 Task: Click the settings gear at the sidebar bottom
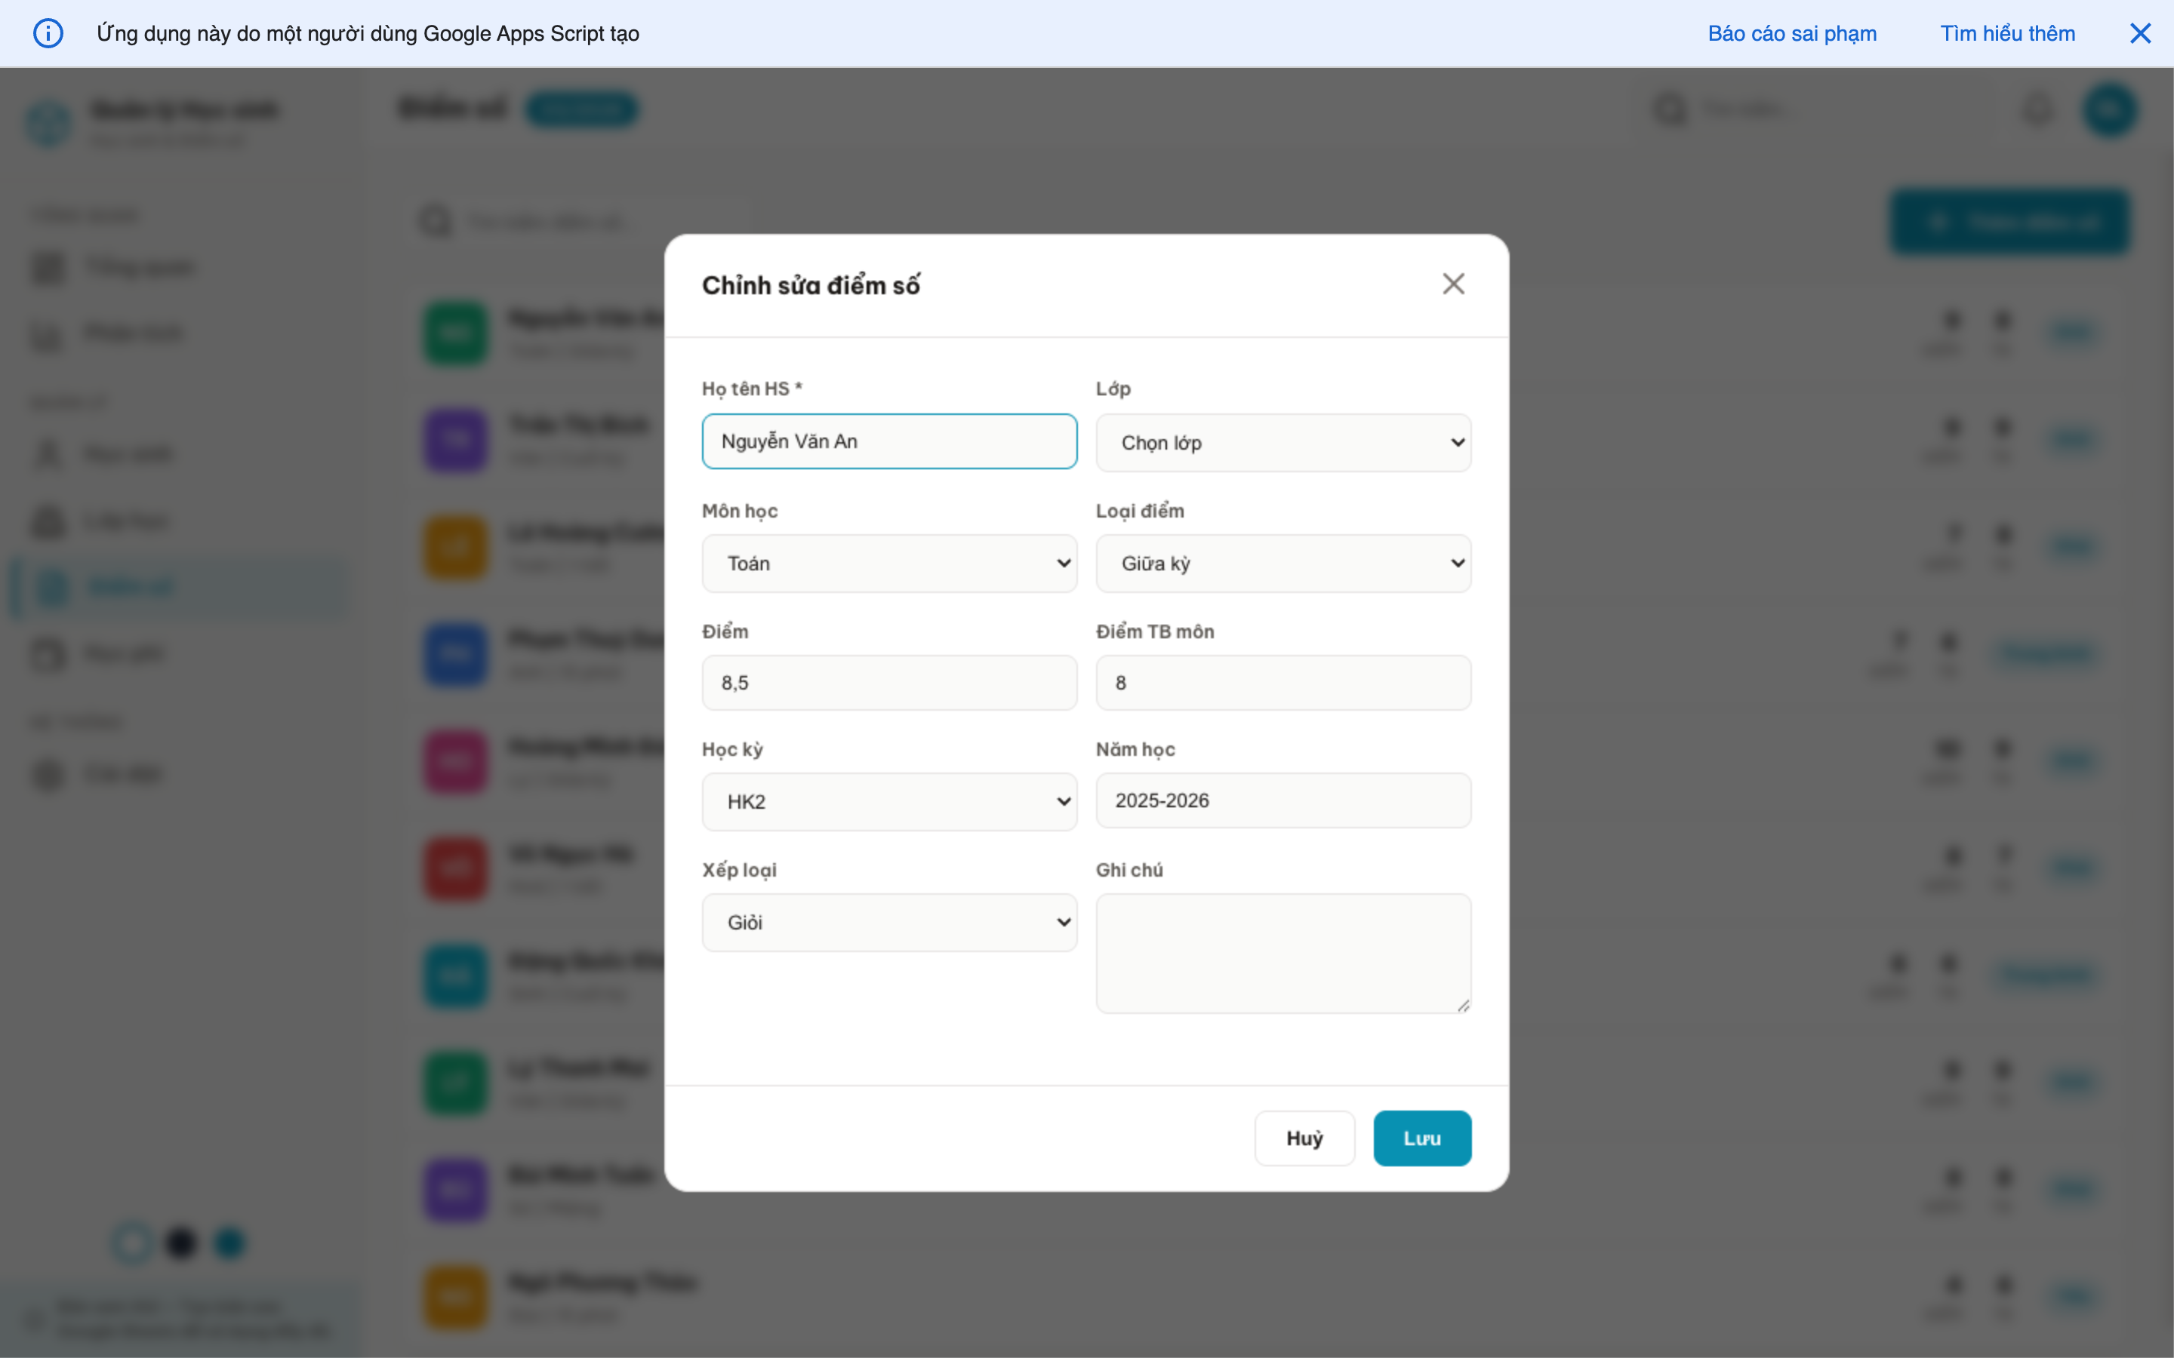coord(47,774)
